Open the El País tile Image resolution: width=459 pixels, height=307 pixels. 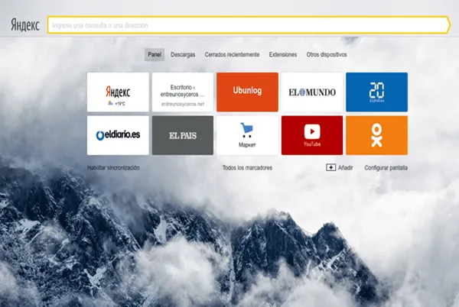(x=182, y=135)
